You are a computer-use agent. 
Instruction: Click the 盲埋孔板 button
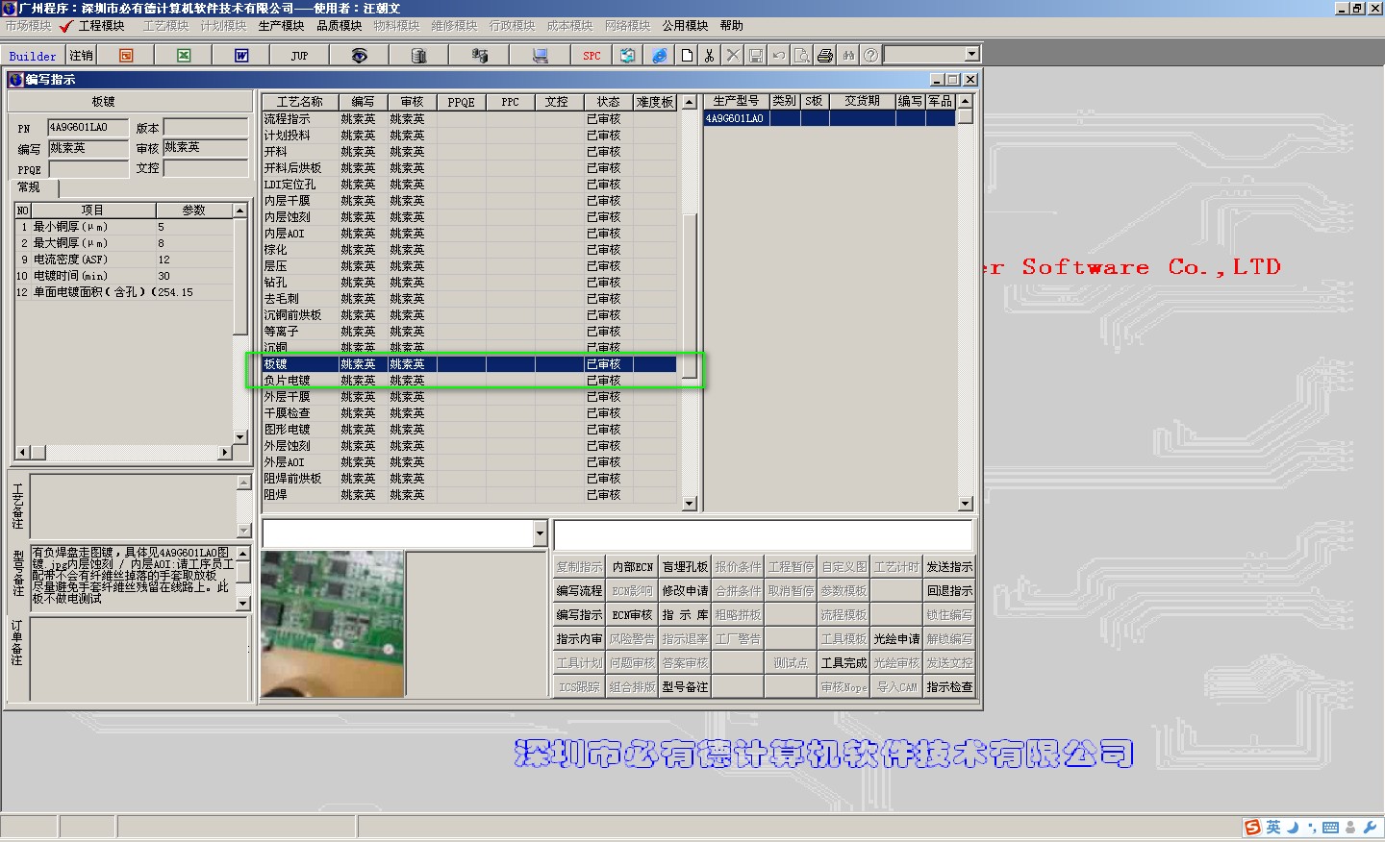685,567
